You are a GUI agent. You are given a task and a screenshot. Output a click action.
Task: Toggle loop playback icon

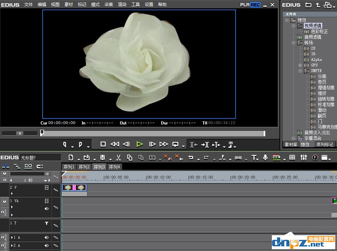[175, 144]
